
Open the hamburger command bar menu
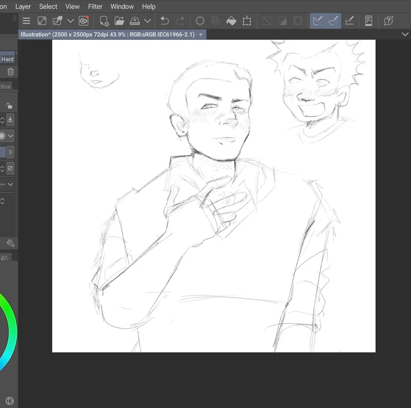(26, 21)
